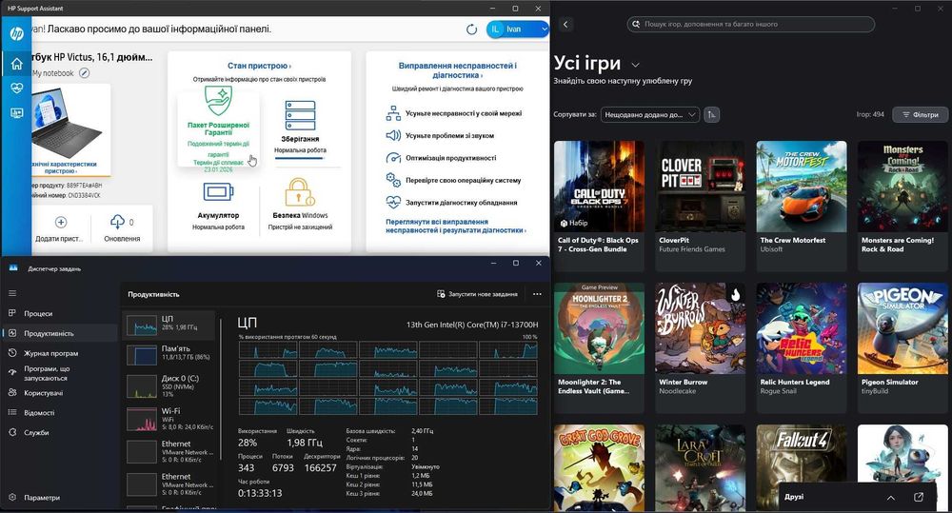The width and height of the screenshot is (952, 513).
Task: Open the Акумулятор battery status icon
Action: [216, 192]
